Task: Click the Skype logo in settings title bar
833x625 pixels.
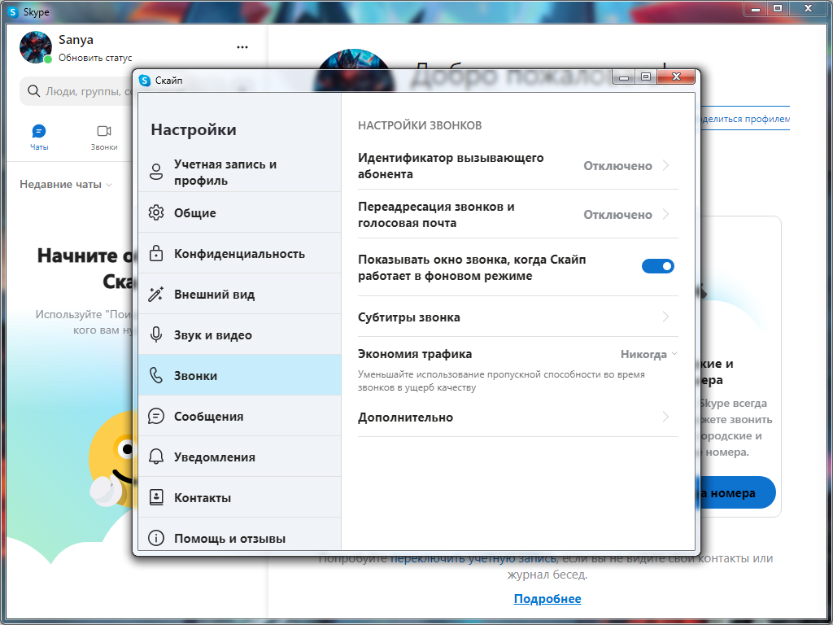Action: 145,81
